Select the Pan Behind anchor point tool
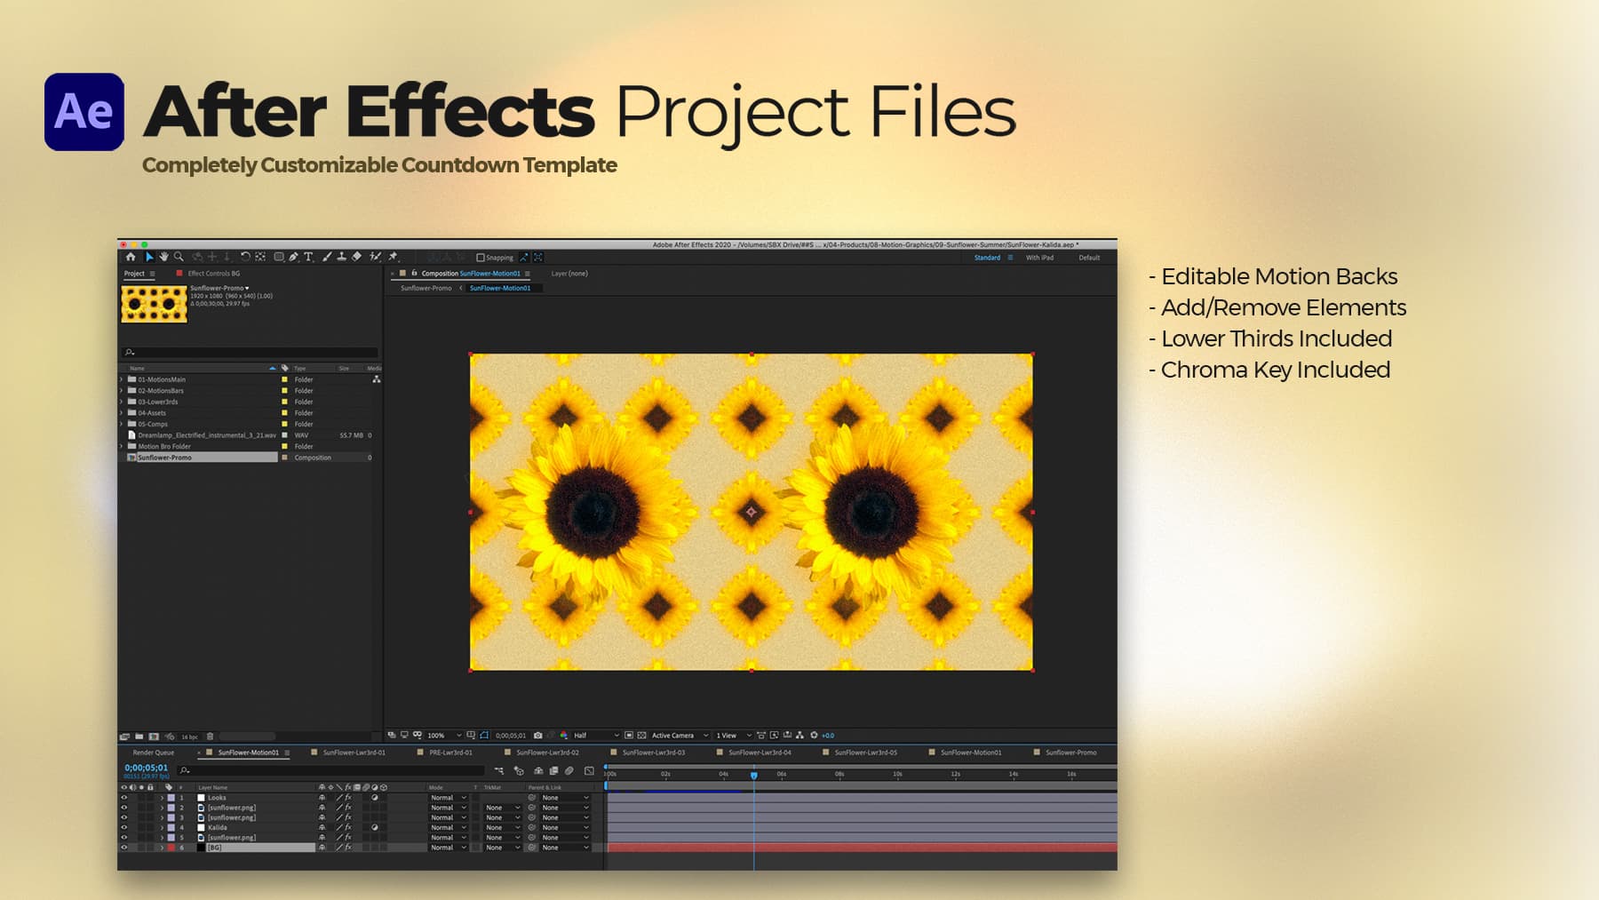Viewport: 1599px width, 900px height. tap(260, 257)
